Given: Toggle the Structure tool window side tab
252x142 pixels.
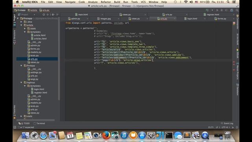Looking at the screenshot, I should point(15,37).
